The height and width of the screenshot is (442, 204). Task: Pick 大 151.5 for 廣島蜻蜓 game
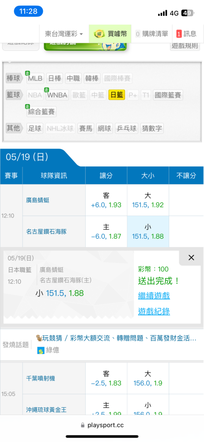(x=148, y=200)
